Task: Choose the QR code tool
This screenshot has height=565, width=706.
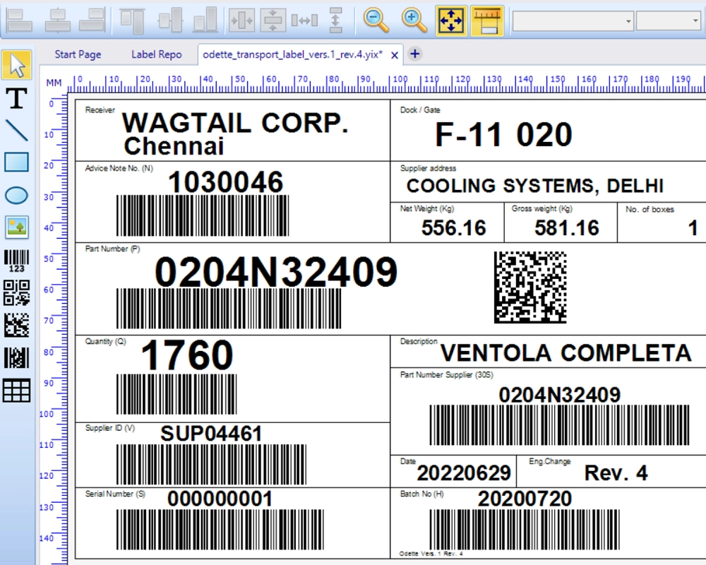Action: coord(16,290)
